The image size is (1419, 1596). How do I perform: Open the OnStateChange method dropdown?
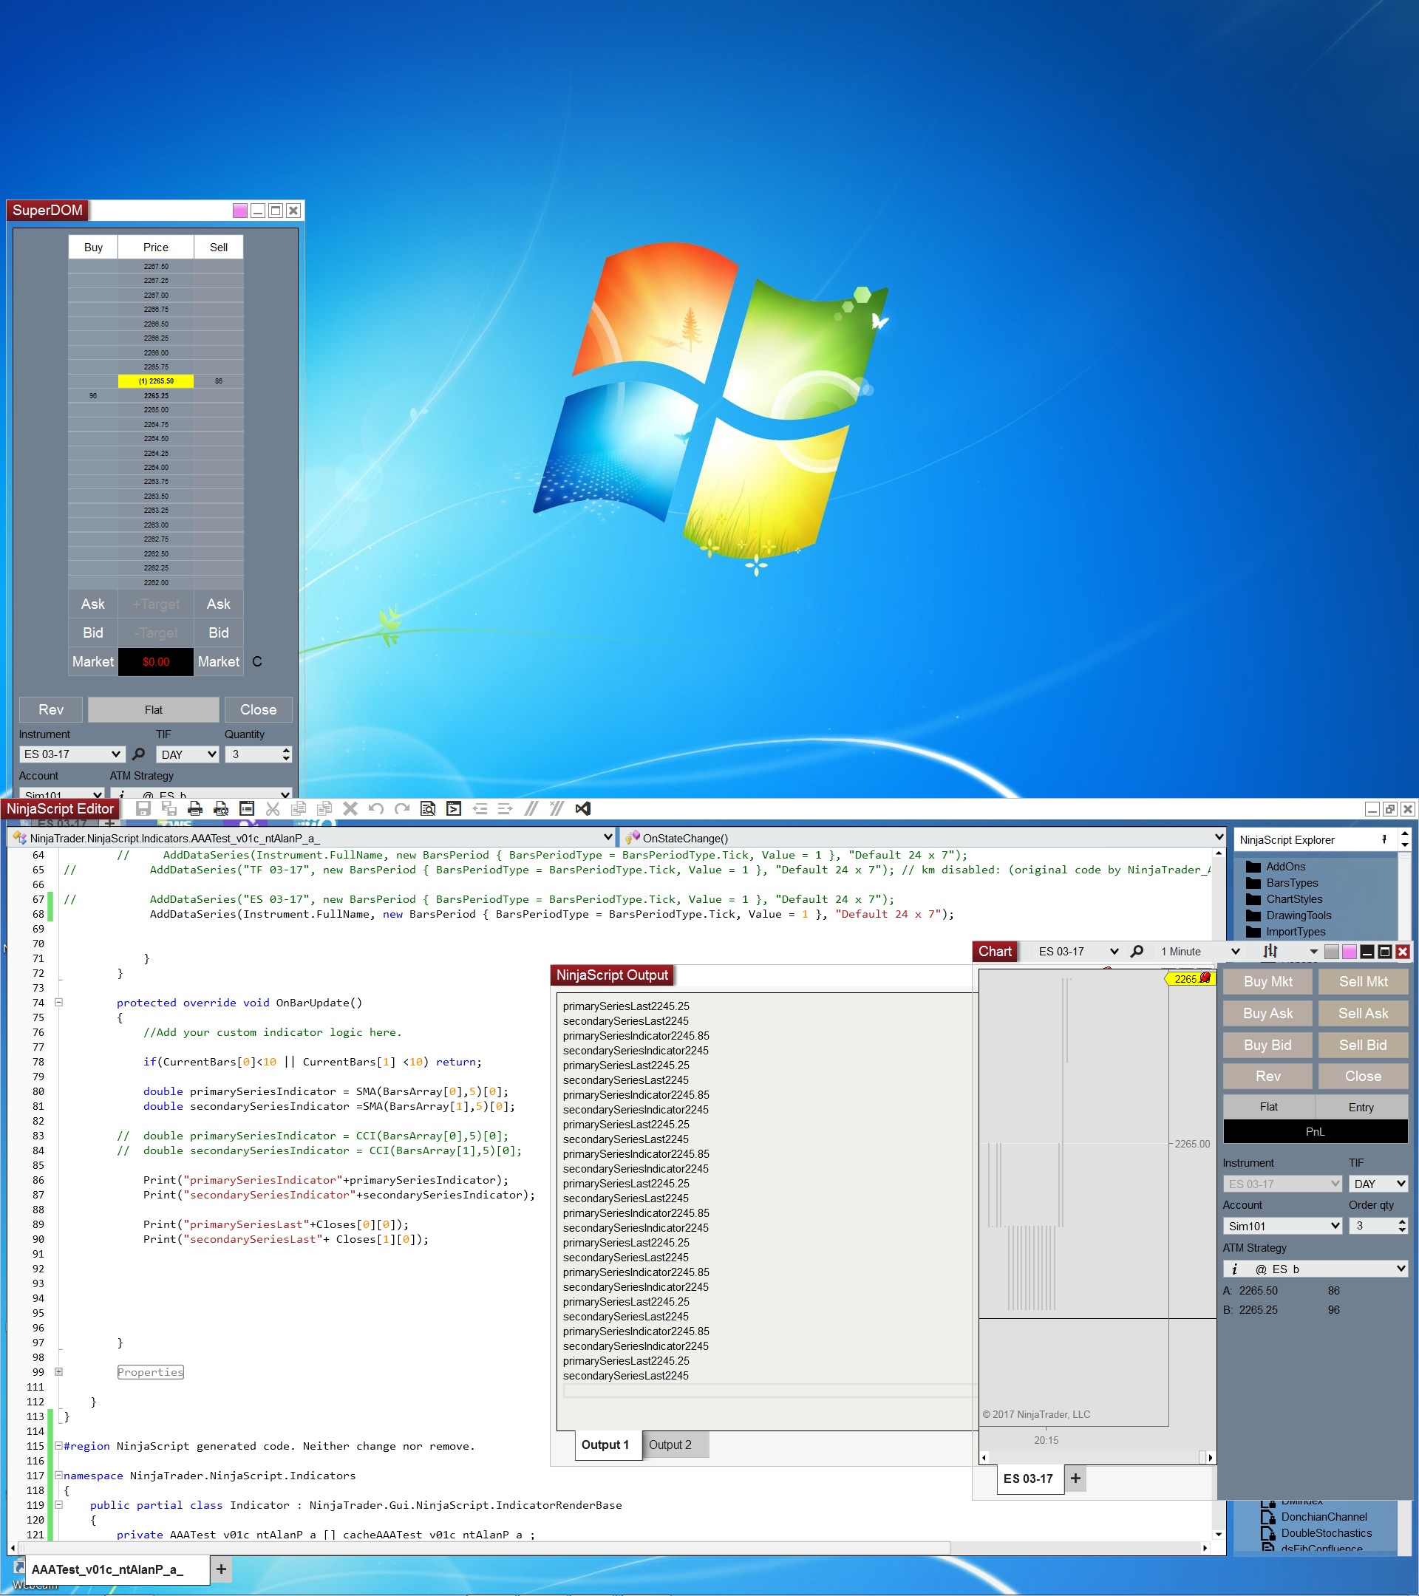1218,837
